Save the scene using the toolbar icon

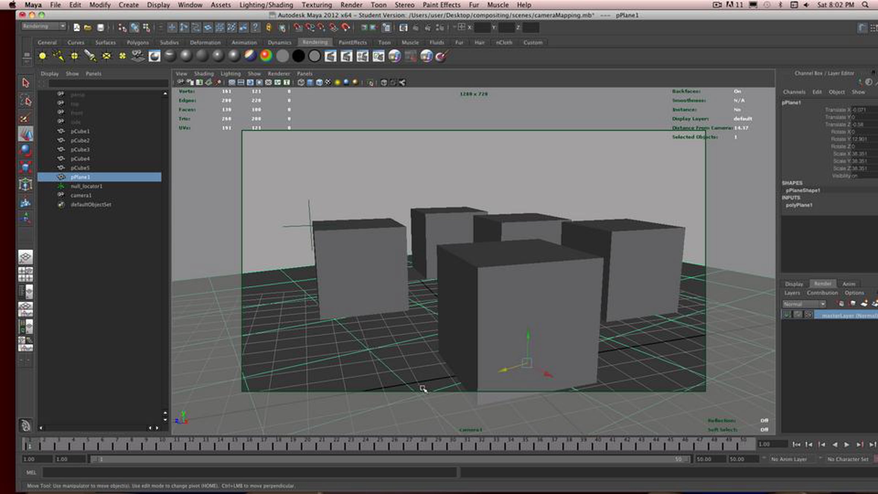click(100, 27)
